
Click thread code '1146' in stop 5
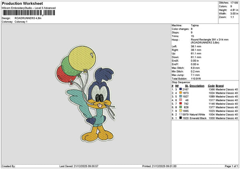(212, 104)
